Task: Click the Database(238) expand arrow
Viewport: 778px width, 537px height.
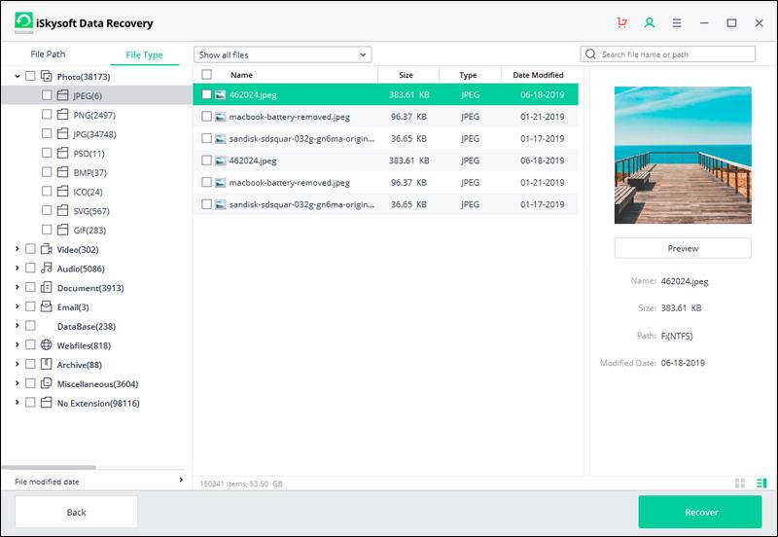Action: pos(18,326)
